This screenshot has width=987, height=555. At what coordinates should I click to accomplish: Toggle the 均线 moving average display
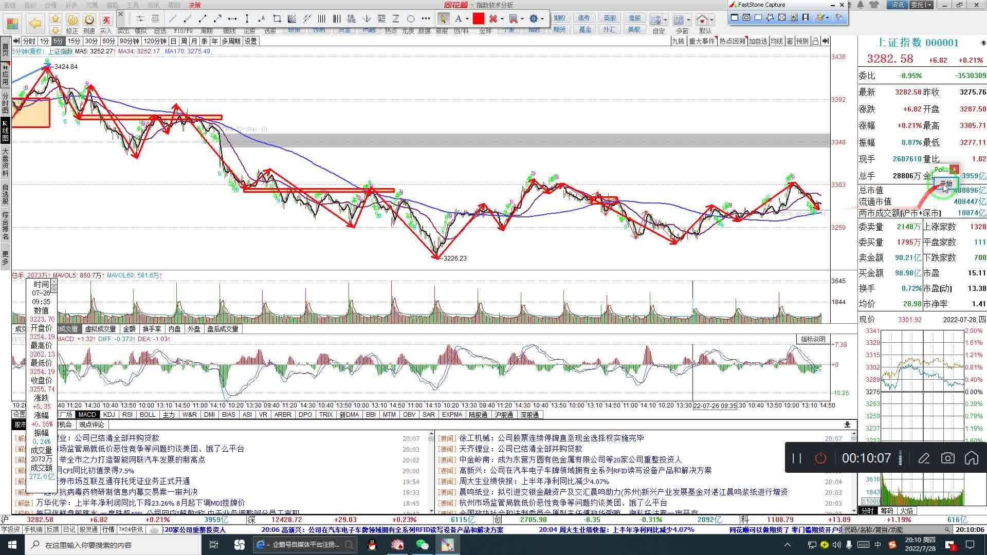point(776,41)
